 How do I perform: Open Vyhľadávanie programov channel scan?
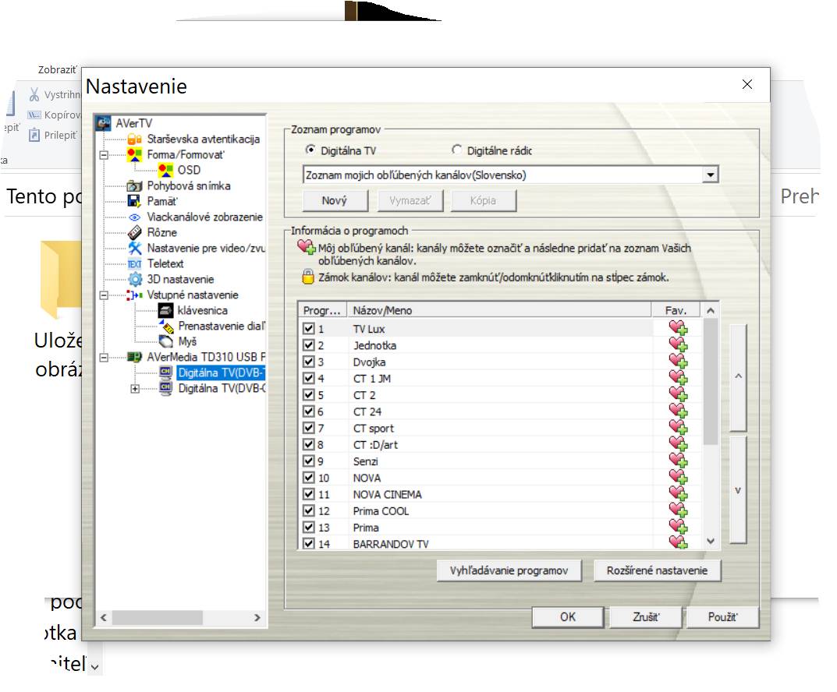(509, 570)
